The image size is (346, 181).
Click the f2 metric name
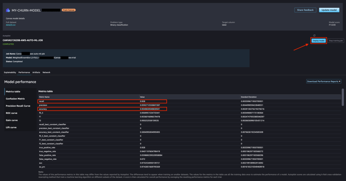pos(40,121)
